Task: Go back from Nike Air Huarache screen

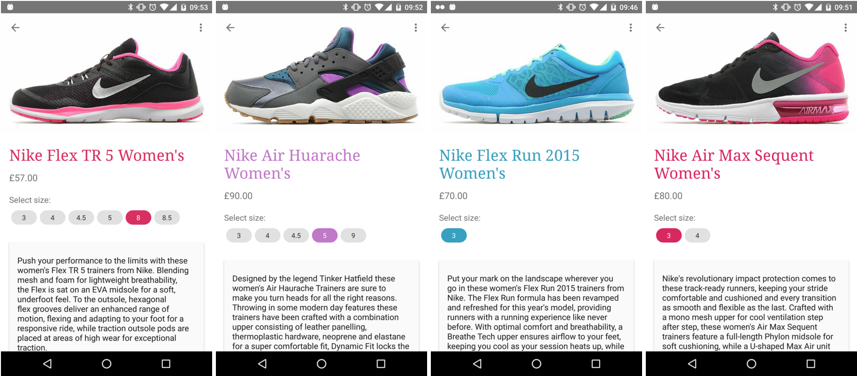Action: 230,28
